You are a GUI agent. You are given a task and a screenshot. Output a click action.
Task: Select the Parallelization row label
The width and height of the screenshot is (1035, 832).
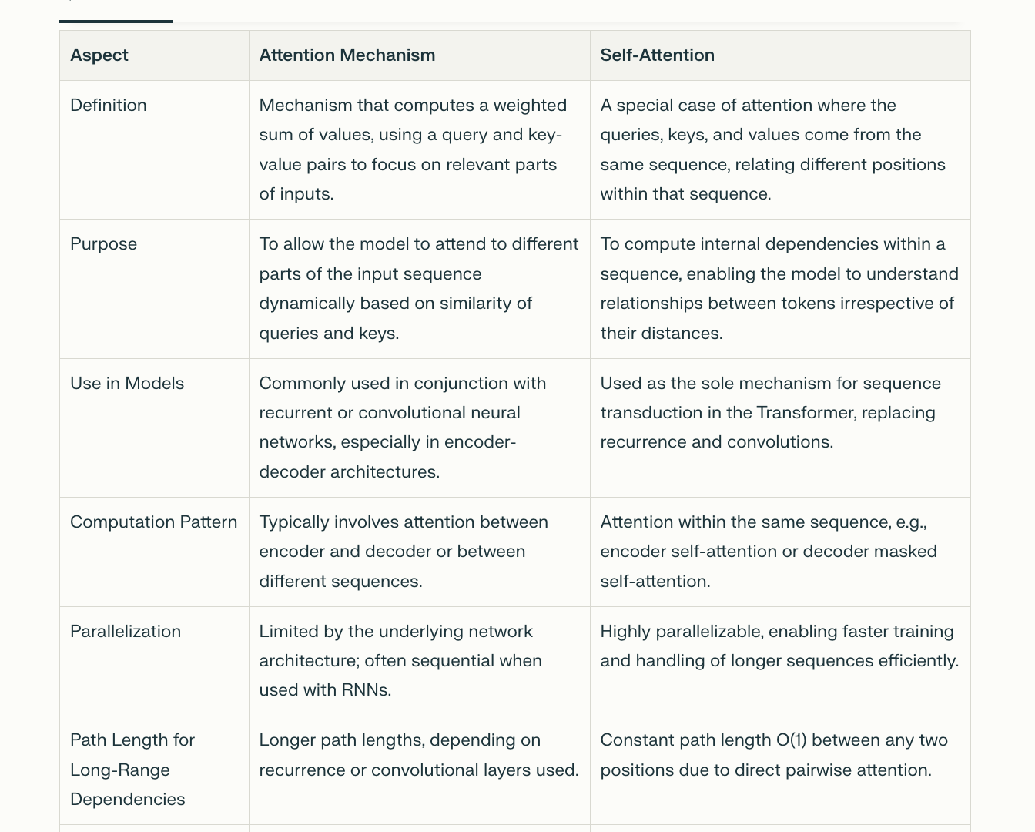[126, 632]
